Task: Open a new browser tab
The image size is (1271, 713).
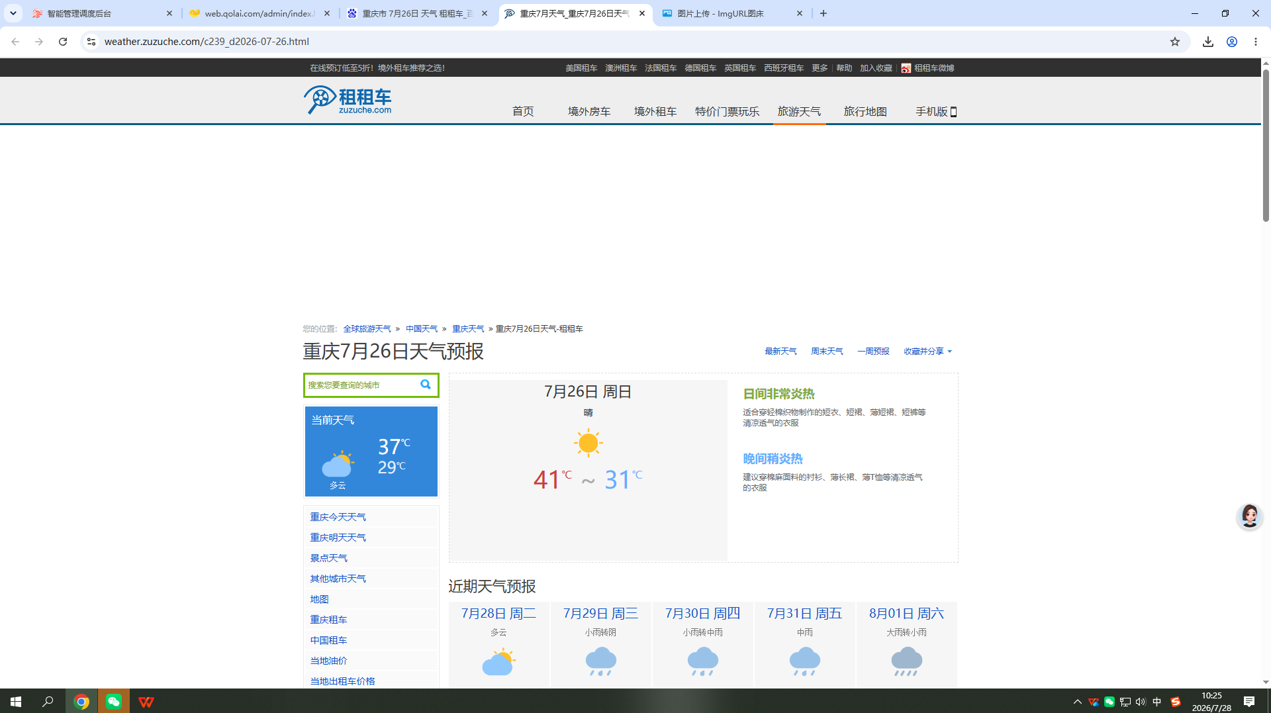Action: [x=824, y=13]
